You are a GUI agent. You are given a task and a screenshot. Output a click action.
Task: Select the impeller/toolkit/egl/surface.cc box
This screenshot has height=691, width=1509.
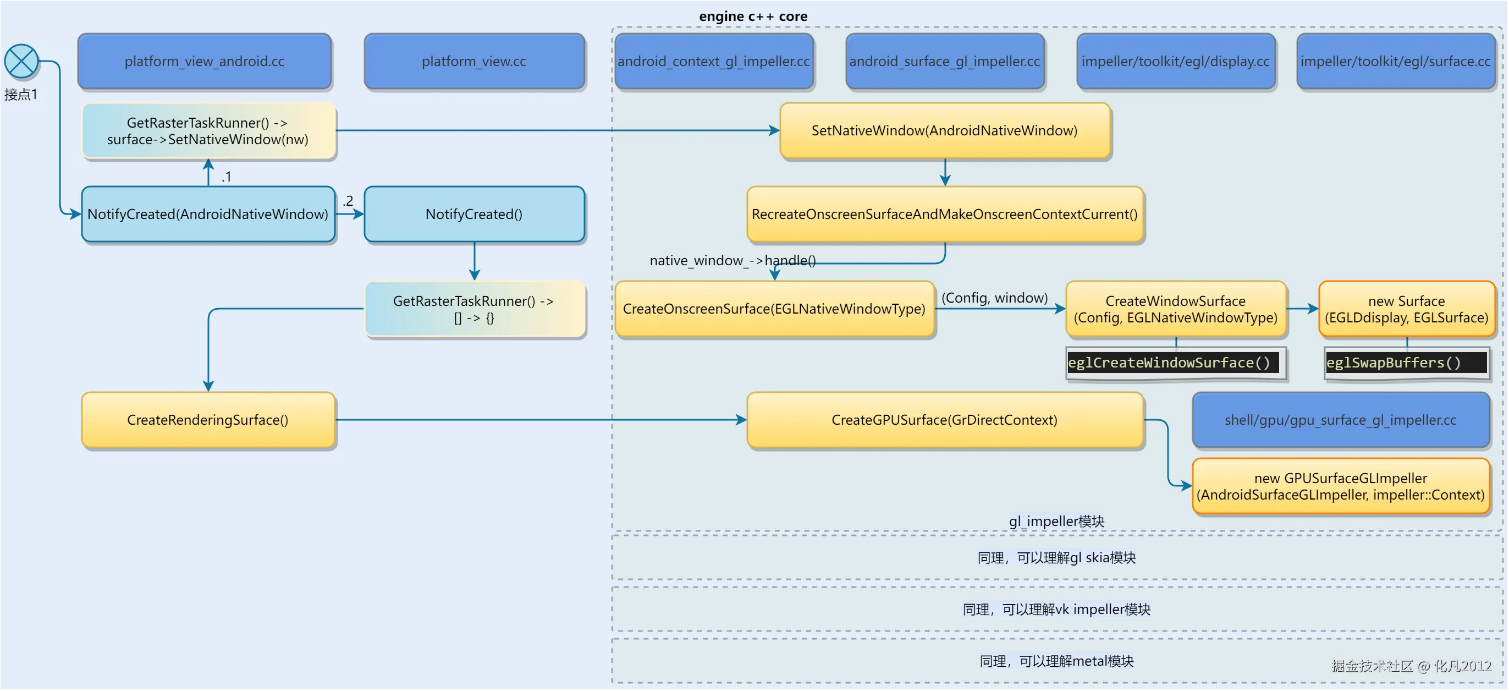(1395, 62)
